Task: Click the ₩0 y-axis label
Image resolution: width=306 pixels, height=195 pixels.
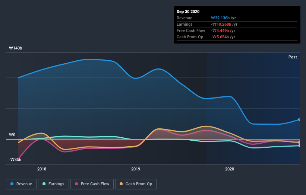Action: pyautogui.click(x=12, y=135)
